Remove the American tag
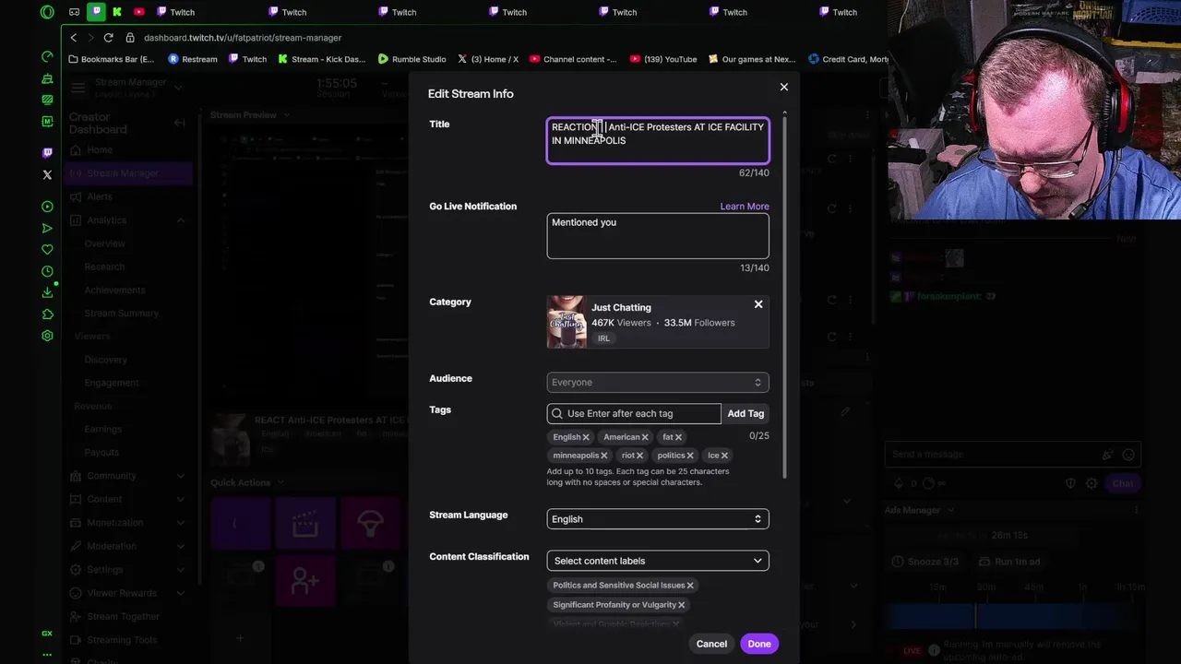The width and height of the screenshot is (1181, 664). [644, 437]
